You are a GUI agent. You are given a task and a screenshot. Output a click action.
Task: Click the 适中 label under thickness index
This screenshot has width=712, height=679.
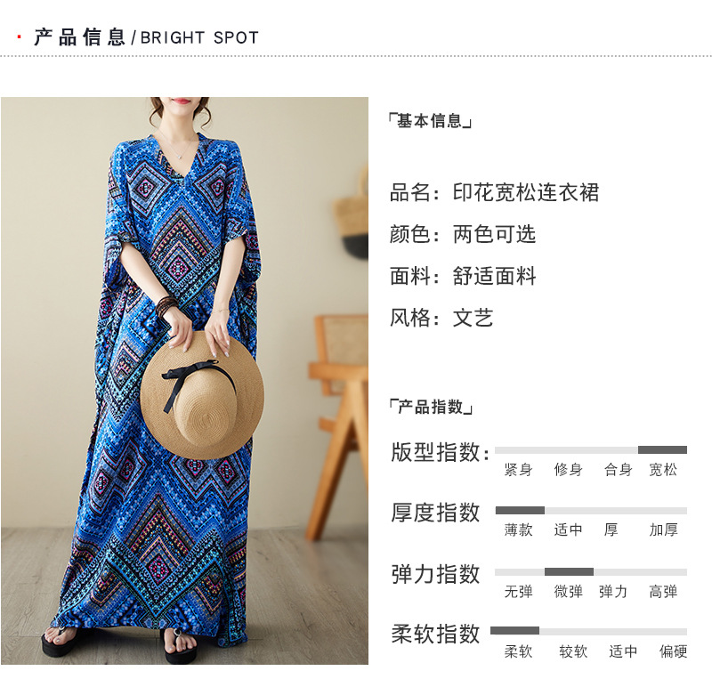[x=568, y=529]
